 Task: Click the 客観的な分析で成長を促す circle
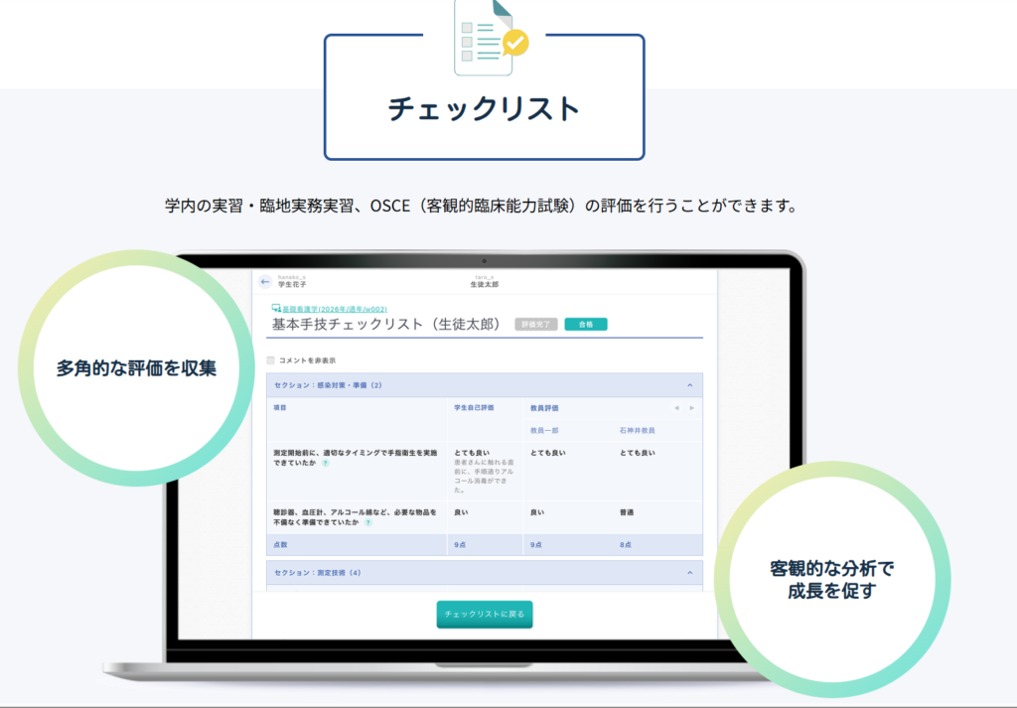pos(831,580)
